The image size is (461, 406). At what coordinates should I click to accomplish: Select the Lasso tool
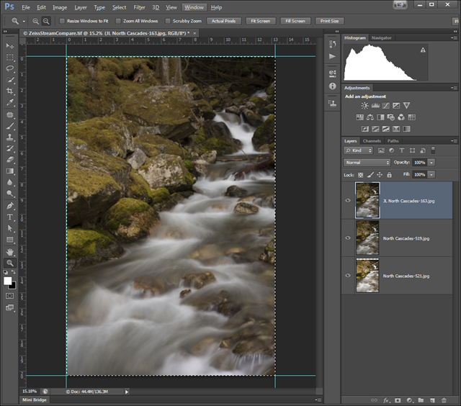click(x=10, y=68)
